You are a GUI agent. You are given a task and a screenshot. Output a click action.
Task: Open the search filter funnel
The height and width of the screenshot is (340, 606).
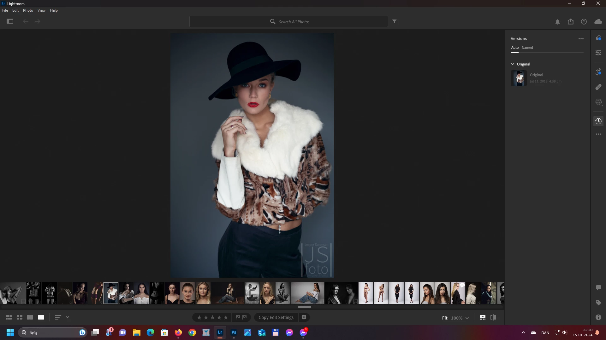394,21
